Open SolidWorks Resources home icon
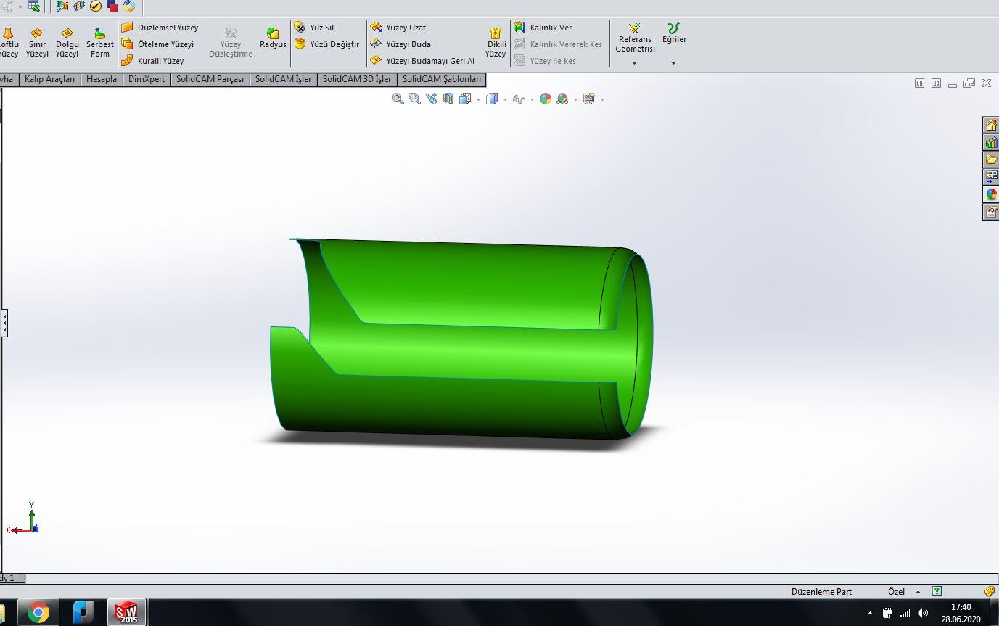The width and height of the screenshot is (999, 626). pos(991,125)
